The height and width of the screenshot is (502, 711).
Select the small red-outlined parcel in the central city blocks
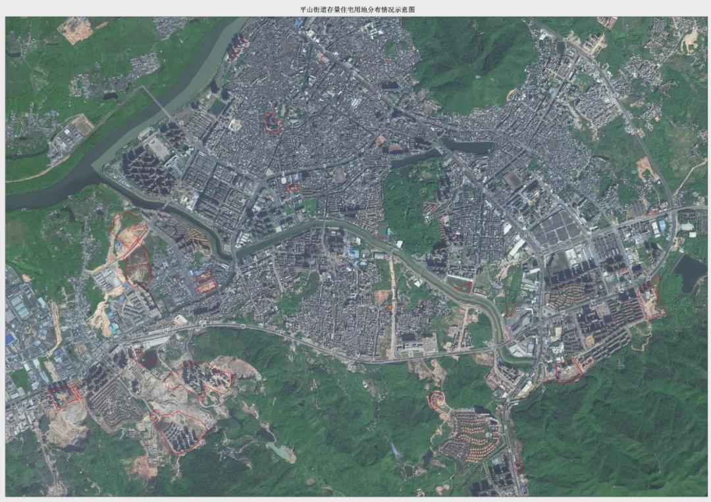[292, 188]
